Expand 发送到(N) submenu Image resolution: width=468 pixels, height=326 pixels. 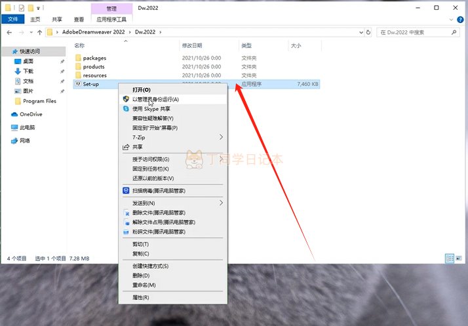pos(173,203)
